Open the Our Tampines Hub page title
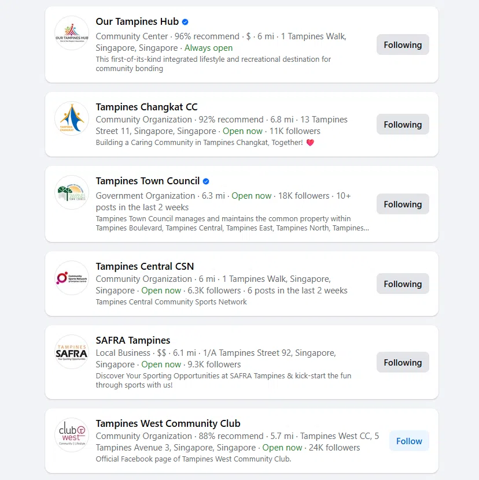This screenshot has height=480, width=479. coord(137,22)
